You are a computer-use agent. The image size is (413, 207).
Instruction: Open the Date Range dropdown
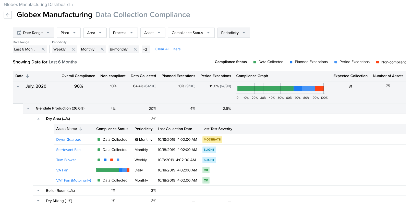point(33,33)
